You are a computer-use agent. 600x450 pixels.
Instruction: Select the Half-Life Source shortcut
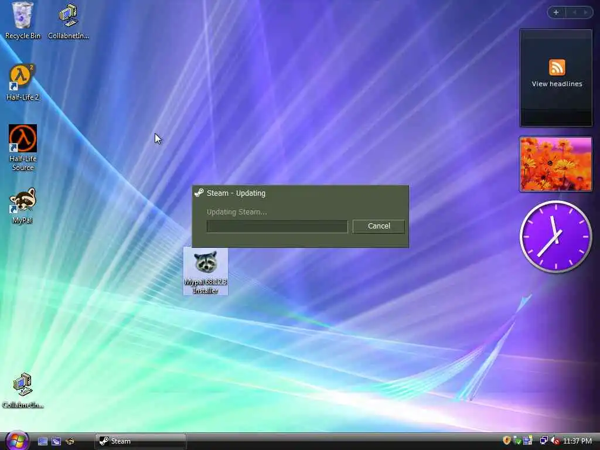23,148
